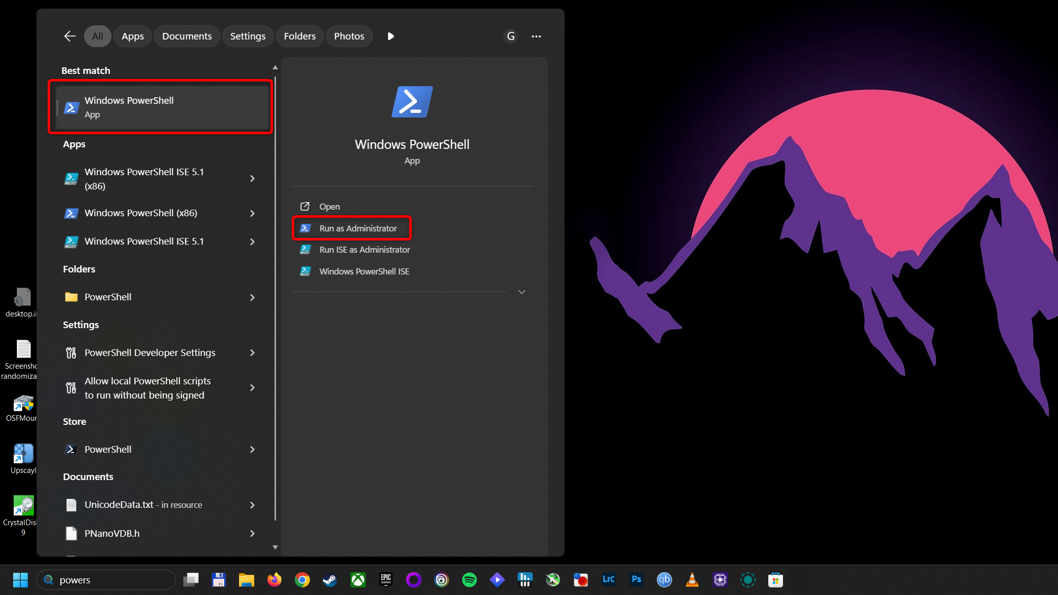Open VLC media player from taskbar
The height and width of the screenshot is (595, 1058).
point(692,580)
